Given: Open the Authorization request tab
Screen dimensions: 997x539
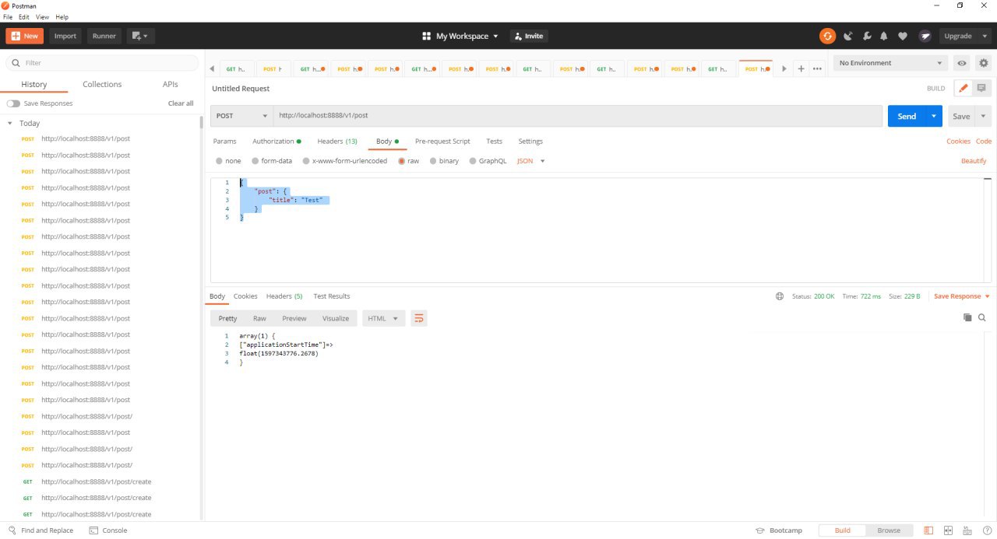Looking at the screenshot, I should point(277,142).
